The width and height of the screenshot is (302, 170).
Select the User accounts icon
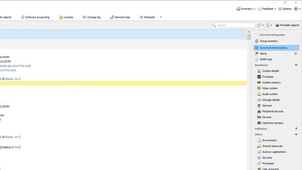(x=259, y=169)
